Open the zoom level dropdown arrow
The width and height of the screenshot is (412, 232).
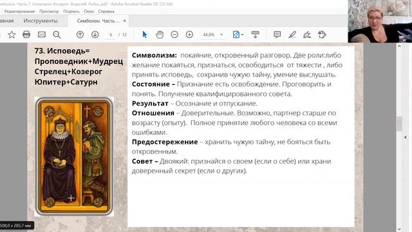(221, 35)
